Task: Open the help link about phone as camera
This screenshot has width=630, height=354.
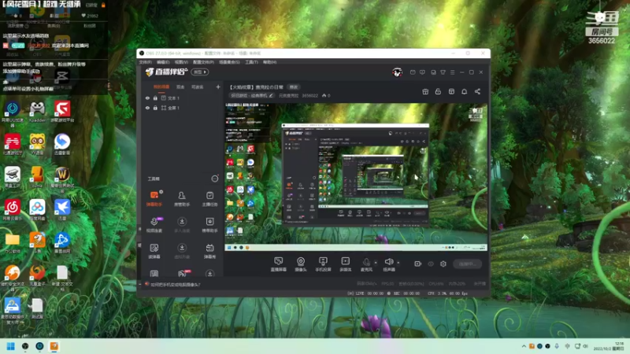Action: click(x=176, y=285)
